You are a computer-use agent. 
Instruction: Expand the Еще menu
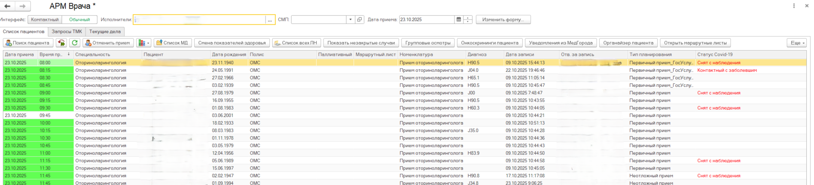pos(797,43)
